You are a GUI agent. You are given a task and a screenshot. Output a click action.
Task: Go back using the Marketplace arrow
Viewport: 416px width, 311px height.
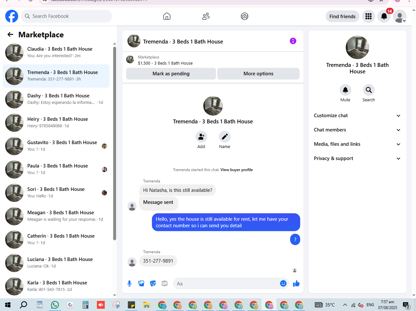(x=10, y=34)
